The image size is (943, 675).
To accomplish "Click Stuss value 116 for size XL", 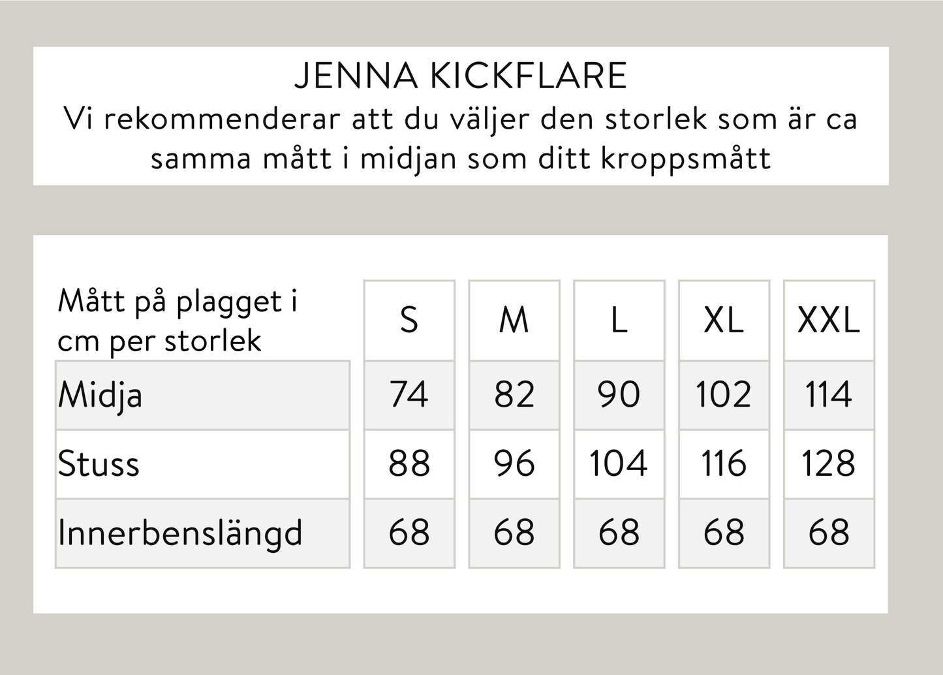I will tap(724, 464).
